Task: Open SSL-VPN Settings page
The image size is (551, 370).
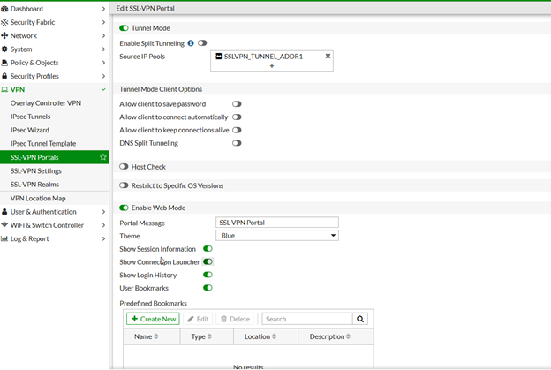Action: click(36, 170)
